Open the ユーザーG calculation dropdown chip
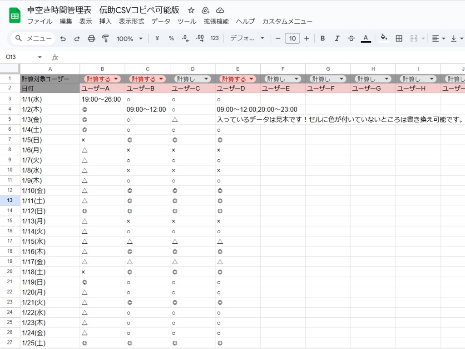This screenshot has height=349, width=465. (x=372, y=79)
